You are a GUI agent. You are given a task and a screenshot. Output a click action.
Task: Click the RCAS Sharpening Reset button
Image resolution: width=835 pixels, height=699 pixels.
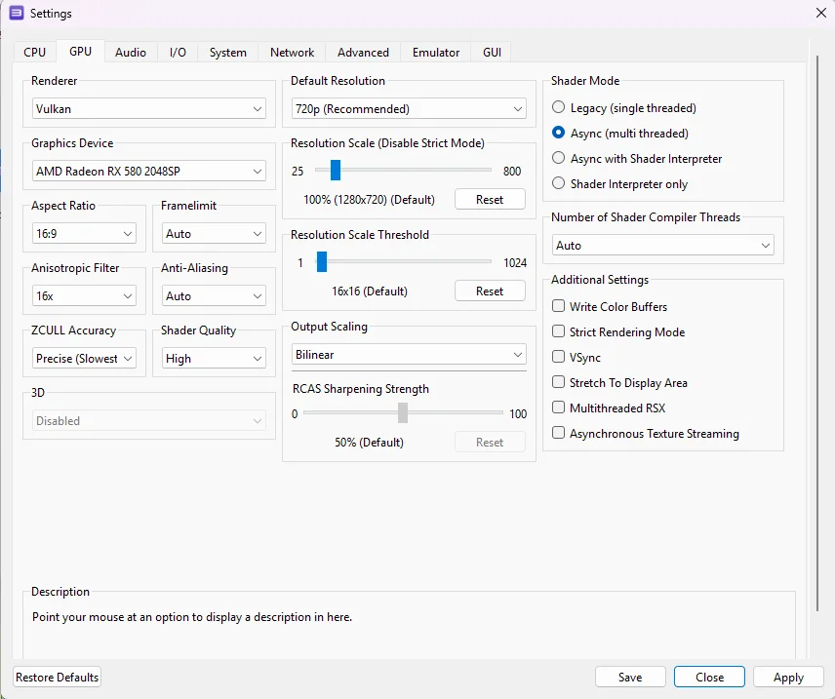pyautogui.click(x=490, y=443)
